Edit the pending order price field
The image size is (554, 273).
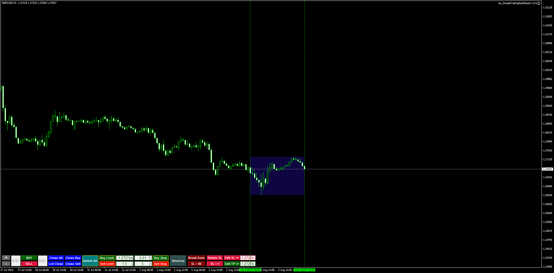click(x=125, y=258)
